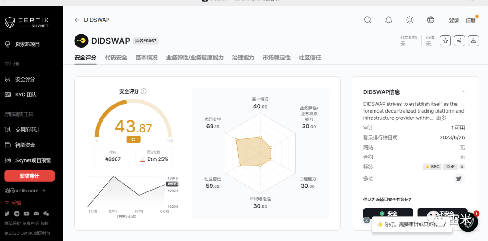Click the security score info icon

point(144,91)
